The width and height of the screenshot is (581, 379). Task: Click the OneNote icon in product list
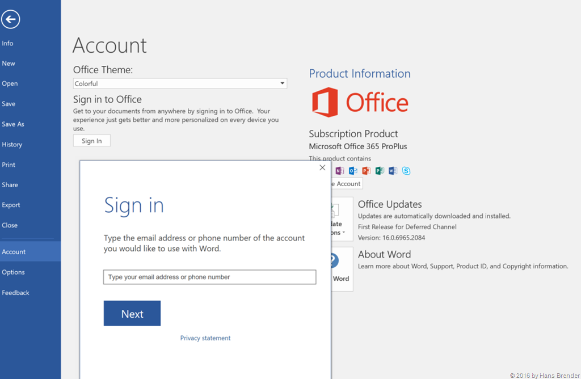[339, 171]
